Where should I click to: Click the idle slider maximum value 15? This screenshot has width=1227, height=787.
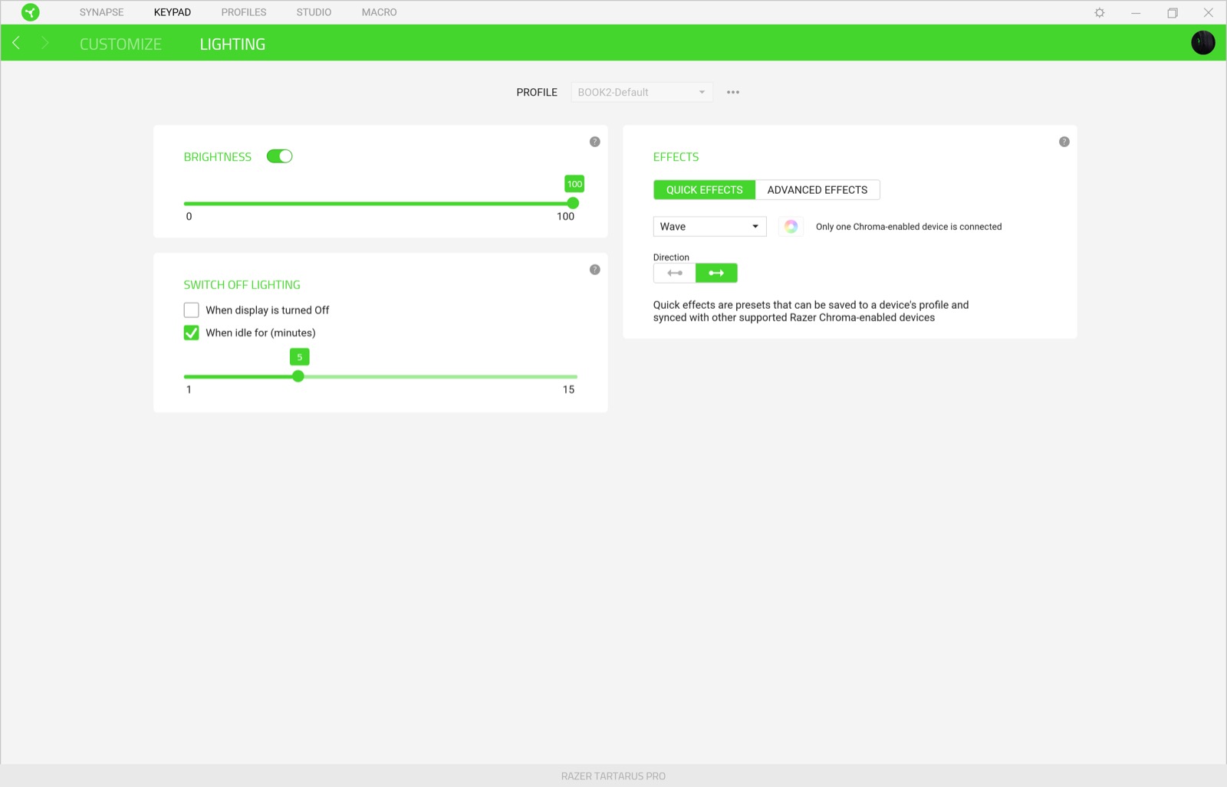568,389
